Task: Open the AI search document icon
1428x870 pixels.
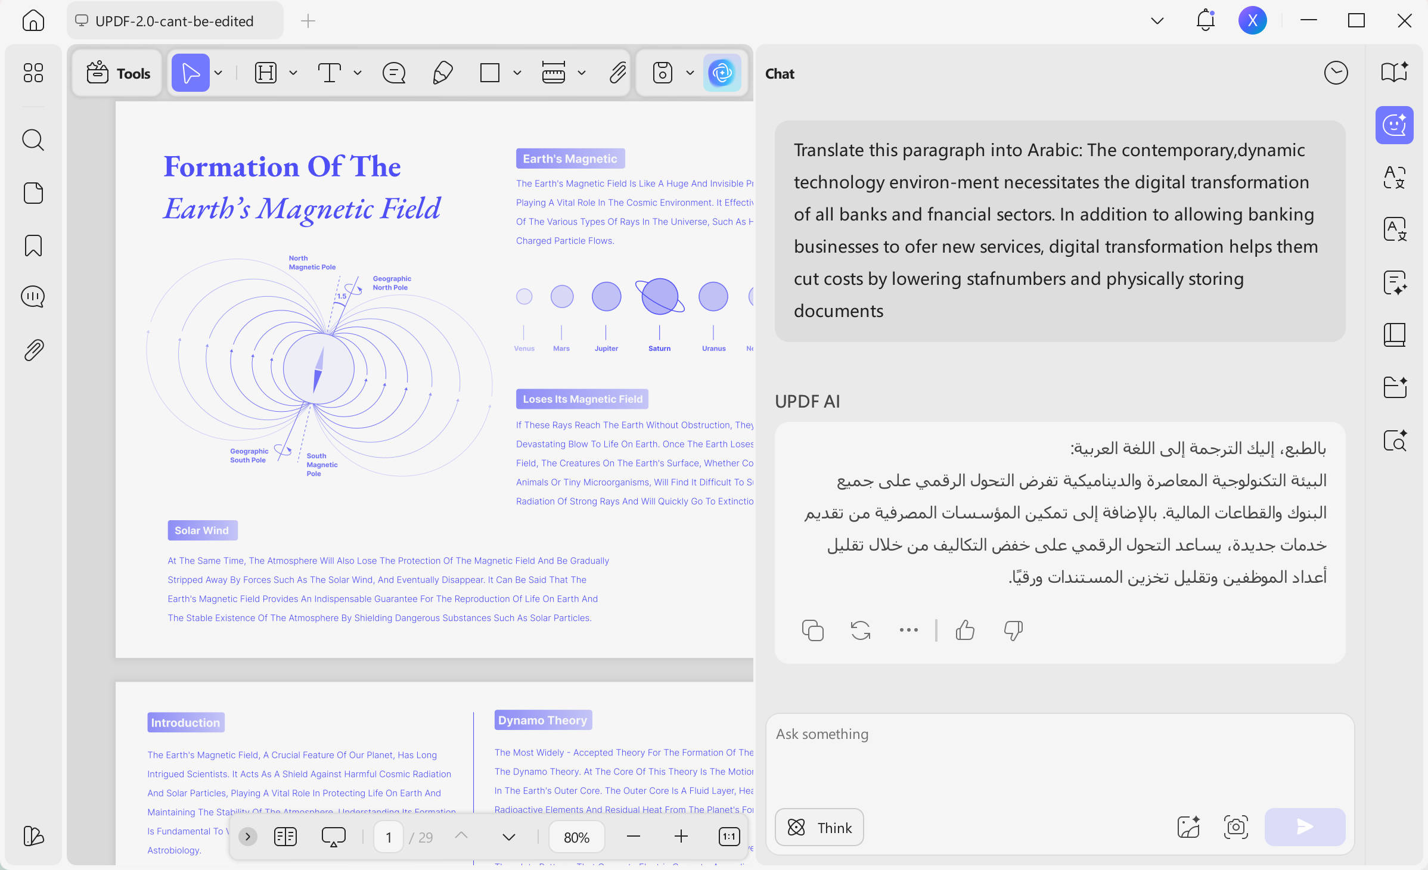Action: click(1395, 440)
